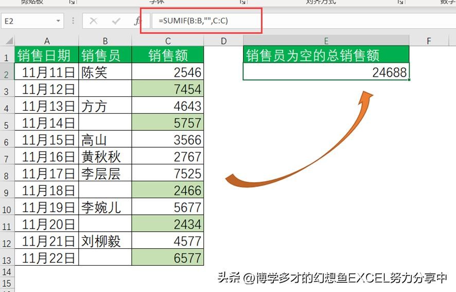This screenshot has width=456, height=292.
Task: Click the cell with name 李婉儿
Action: click(x=105, y=208)
